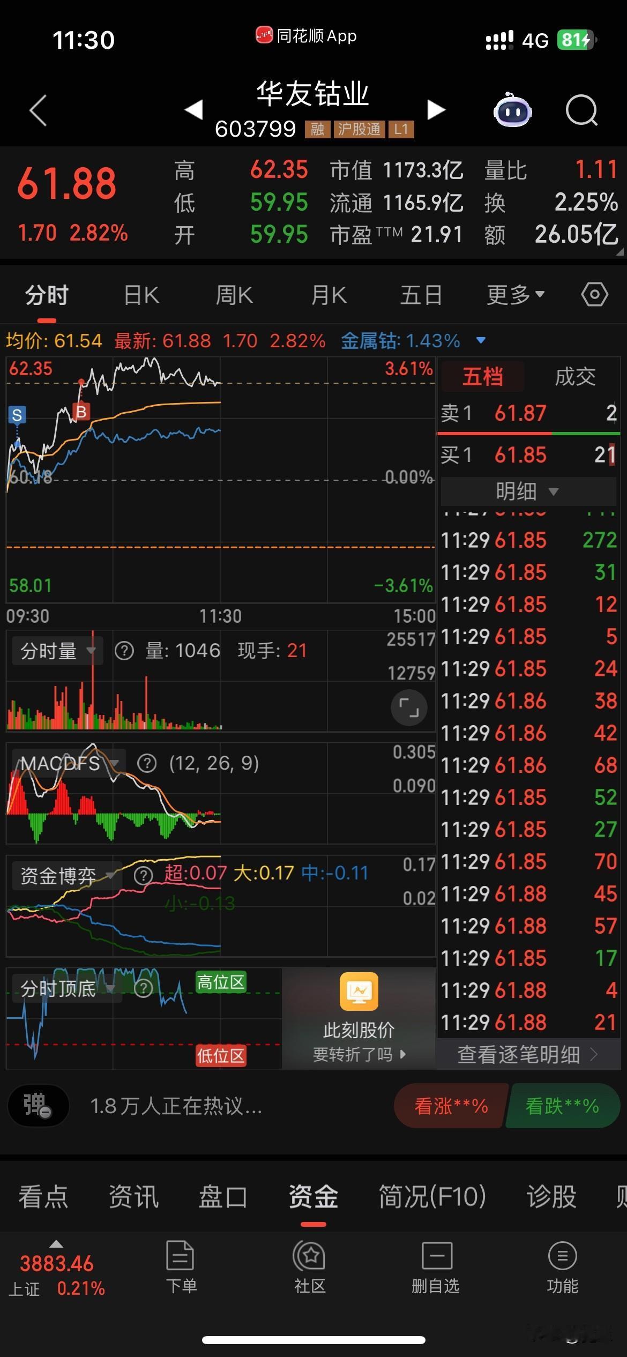The width and height of the screenshot is (627, 1357).
Task: Tap the help icon beside MACDFS
Action: tap(147, 763)
